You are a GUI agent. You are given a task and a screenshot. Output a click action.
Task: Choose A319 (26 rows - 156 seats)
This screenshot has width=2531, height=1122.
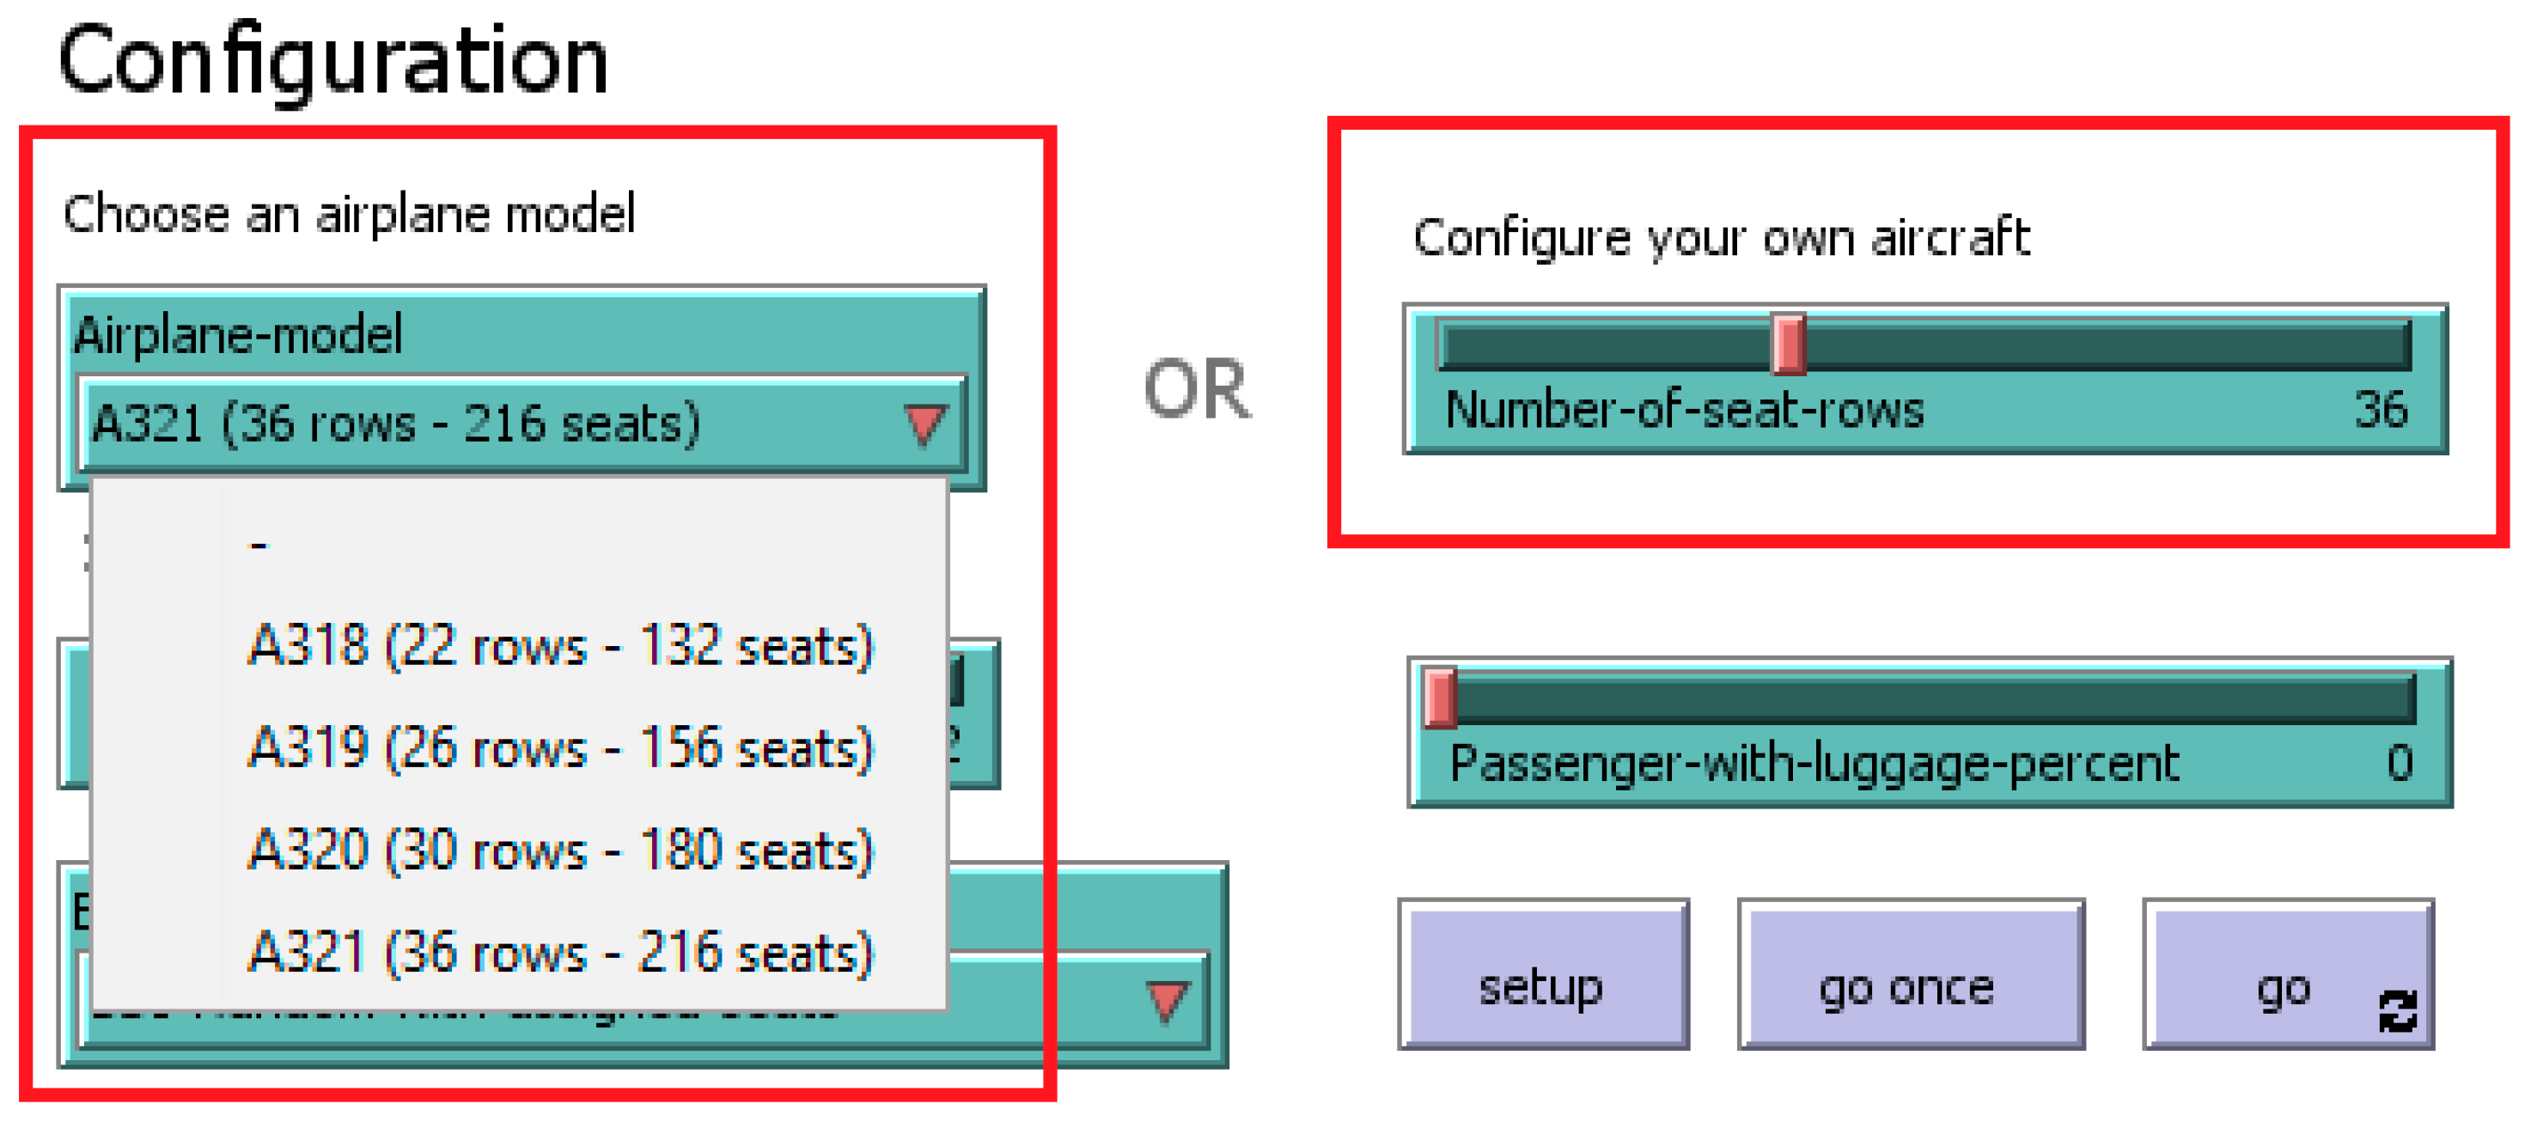pos(560,748)
